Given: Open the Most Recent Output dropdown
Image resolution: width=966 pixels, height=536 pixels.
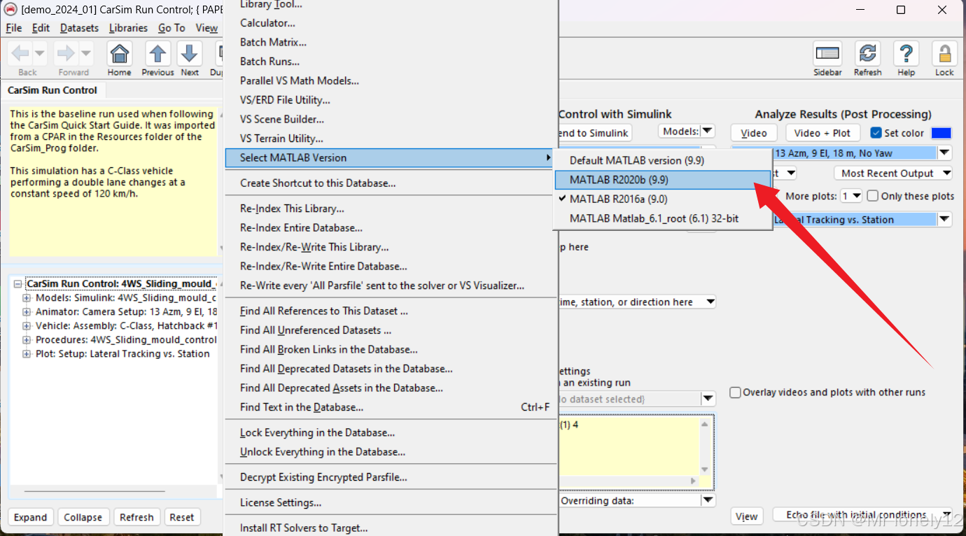Looking at the screenshot, I should pos(893,173).
